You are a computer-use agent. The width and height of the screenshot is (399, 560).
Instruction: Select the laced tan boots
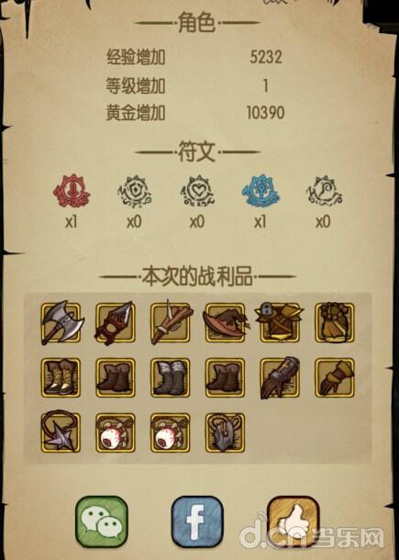(x=61, y=377)
